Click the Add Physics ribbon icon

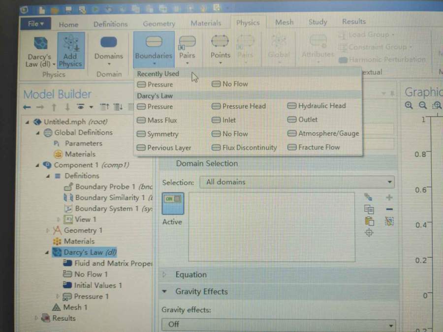click(x=70, y=51)
